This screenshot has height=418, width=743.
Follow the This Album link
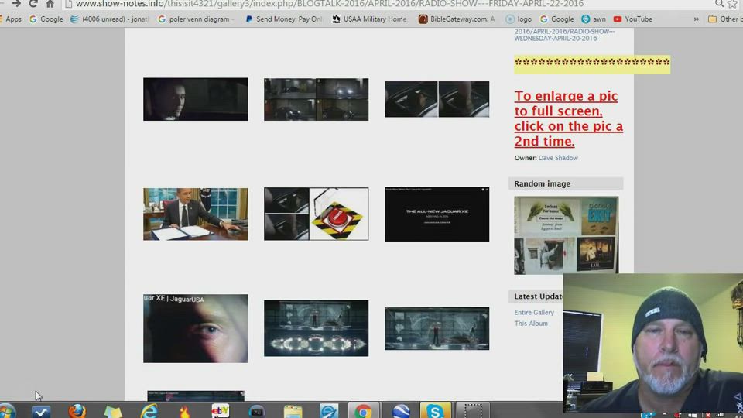[531, 324]
